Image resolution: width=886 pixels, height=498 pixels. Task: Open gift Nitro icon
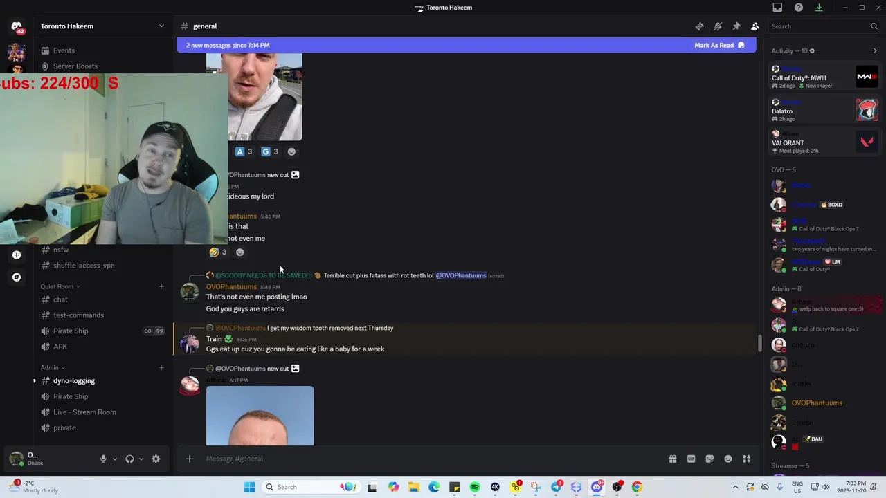click(672, 459)
